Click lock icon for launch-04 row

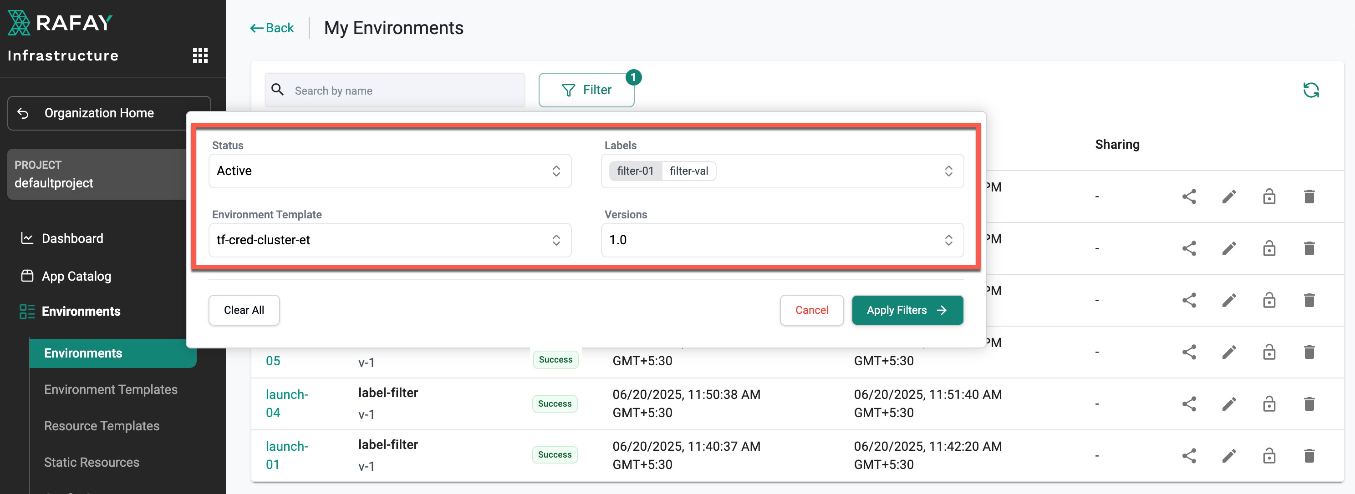point(1269,403)
